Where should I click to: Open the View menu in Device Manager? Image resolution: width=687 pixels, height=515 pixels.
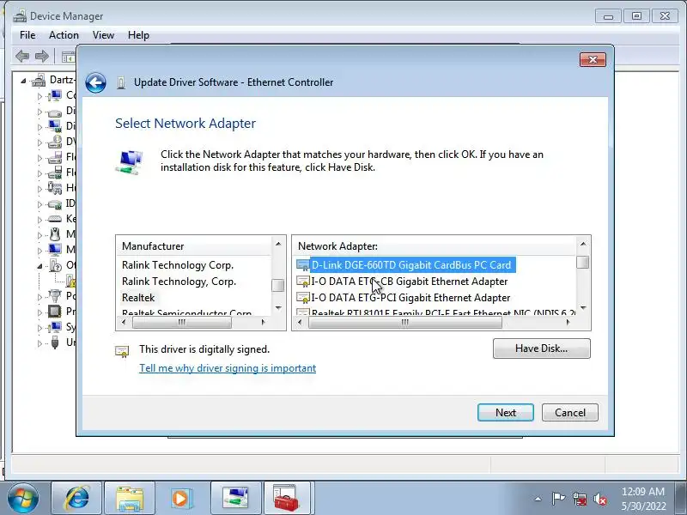point(103,35)
